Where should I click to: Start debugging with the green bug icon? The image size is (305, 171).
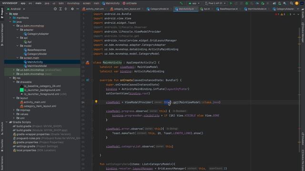(247, 3)
